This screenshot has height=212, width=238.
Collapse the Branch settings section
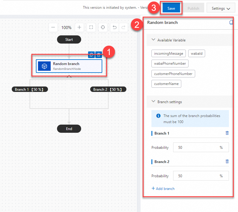point(153,101)
